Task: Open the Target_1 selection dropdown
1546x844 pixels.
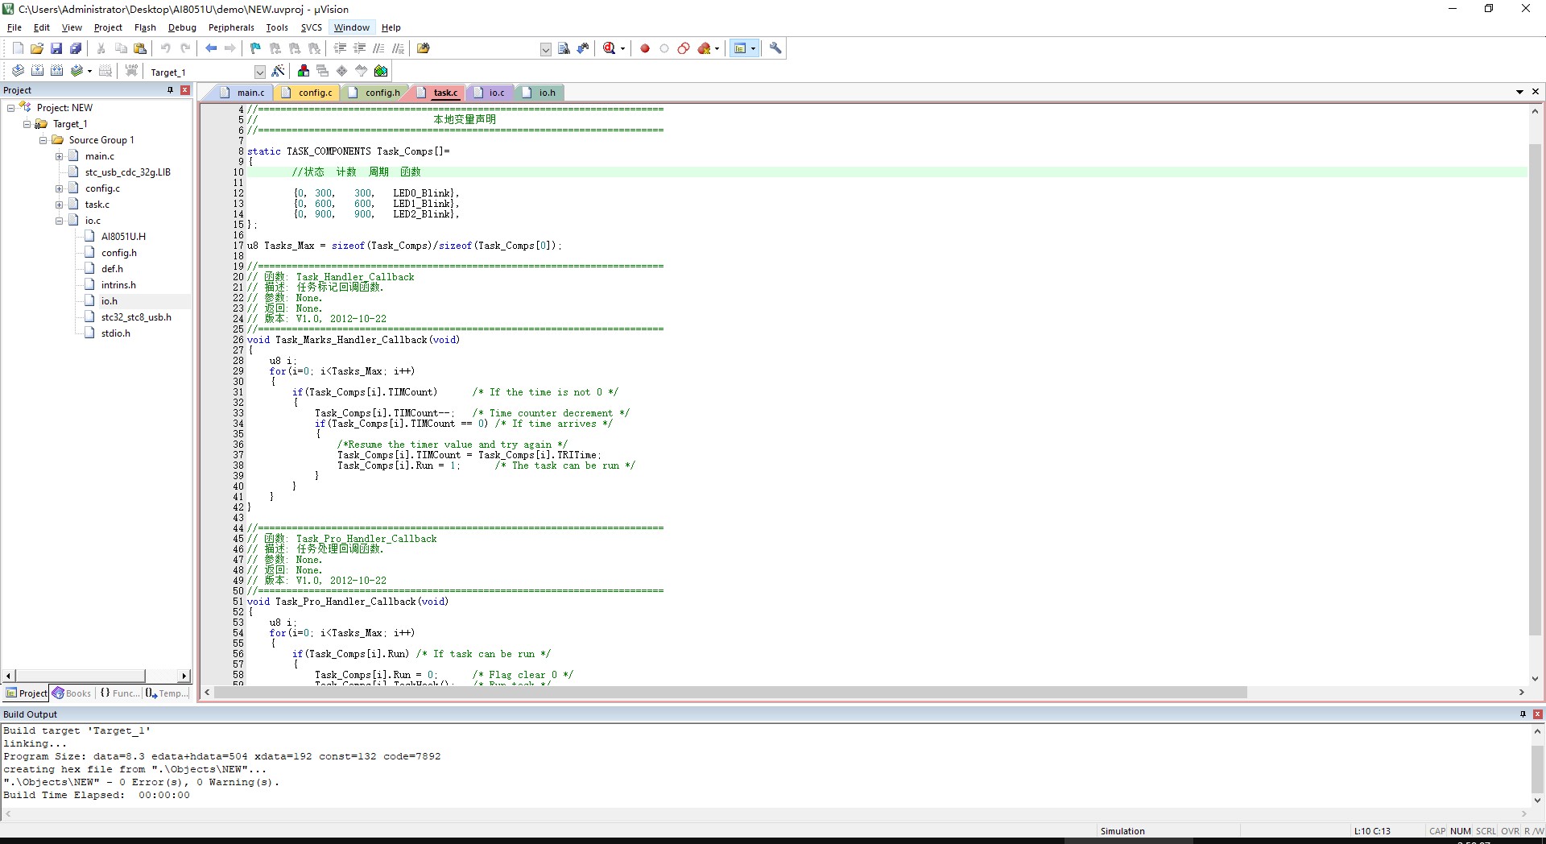Action: tap(259, 72)
